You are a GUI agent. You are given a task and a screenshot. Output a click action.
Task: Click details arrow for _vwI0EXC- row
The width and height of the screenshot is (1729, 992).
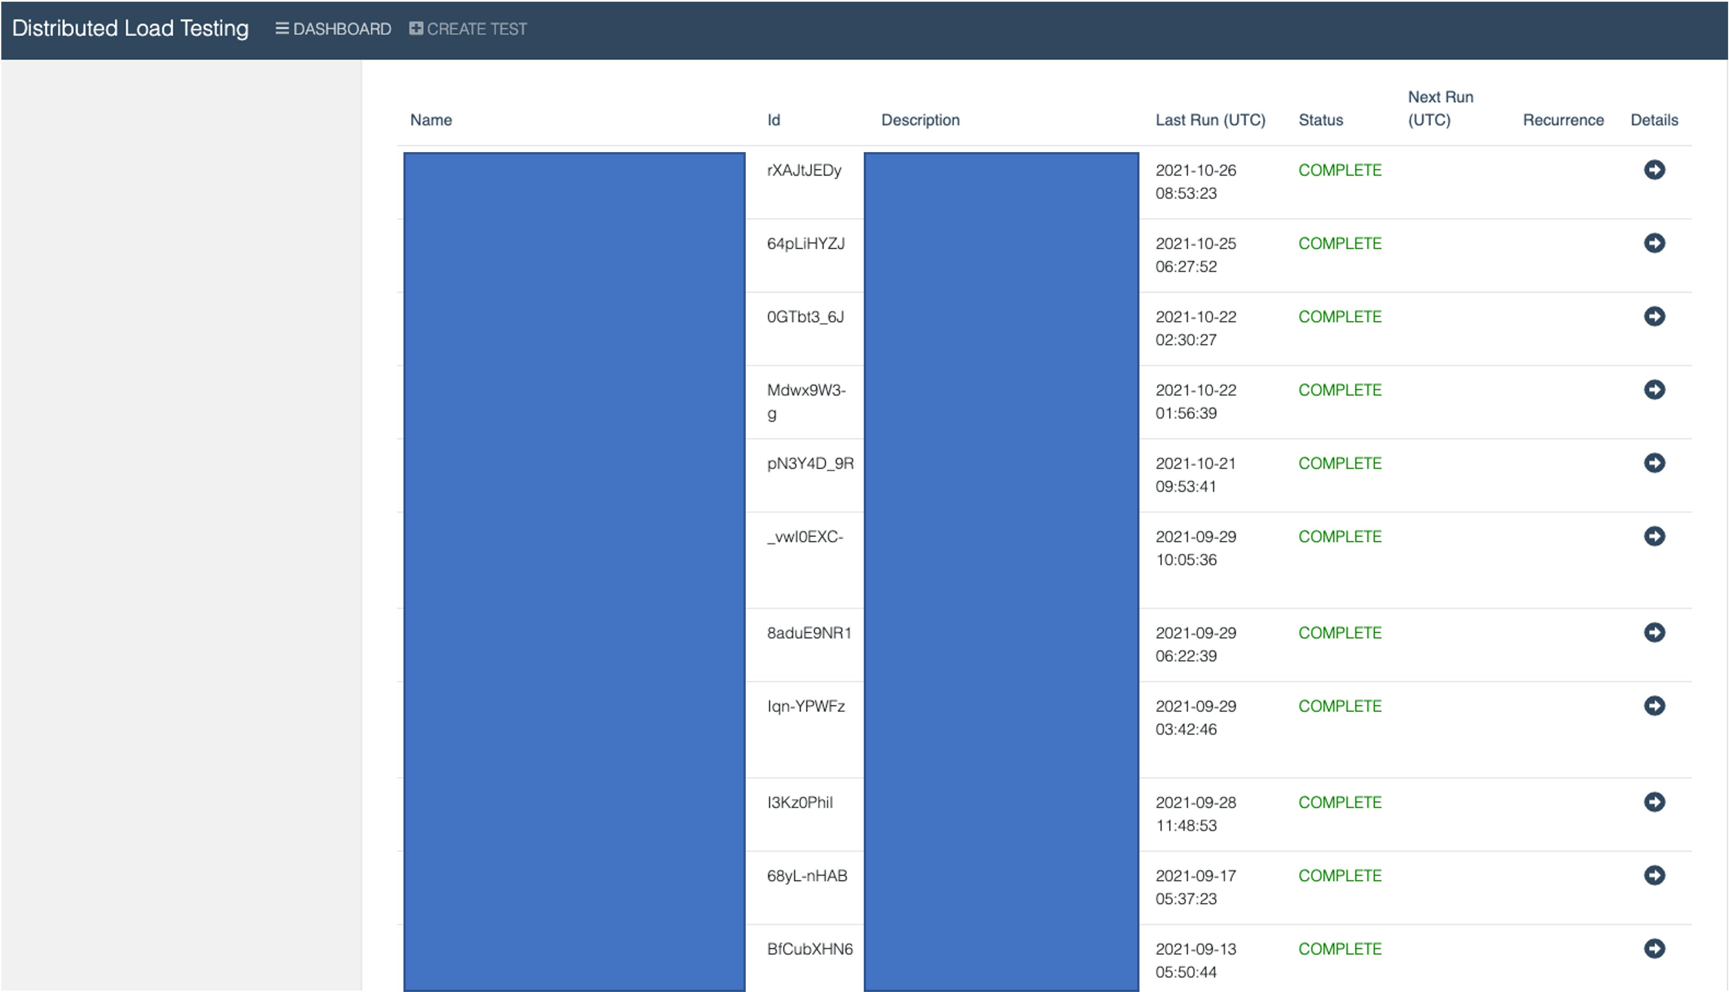[x=1654, y=536]
